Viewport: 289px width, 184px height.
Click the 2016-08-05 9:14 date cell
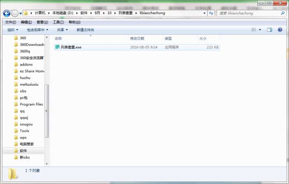click(x=144, y=47)
